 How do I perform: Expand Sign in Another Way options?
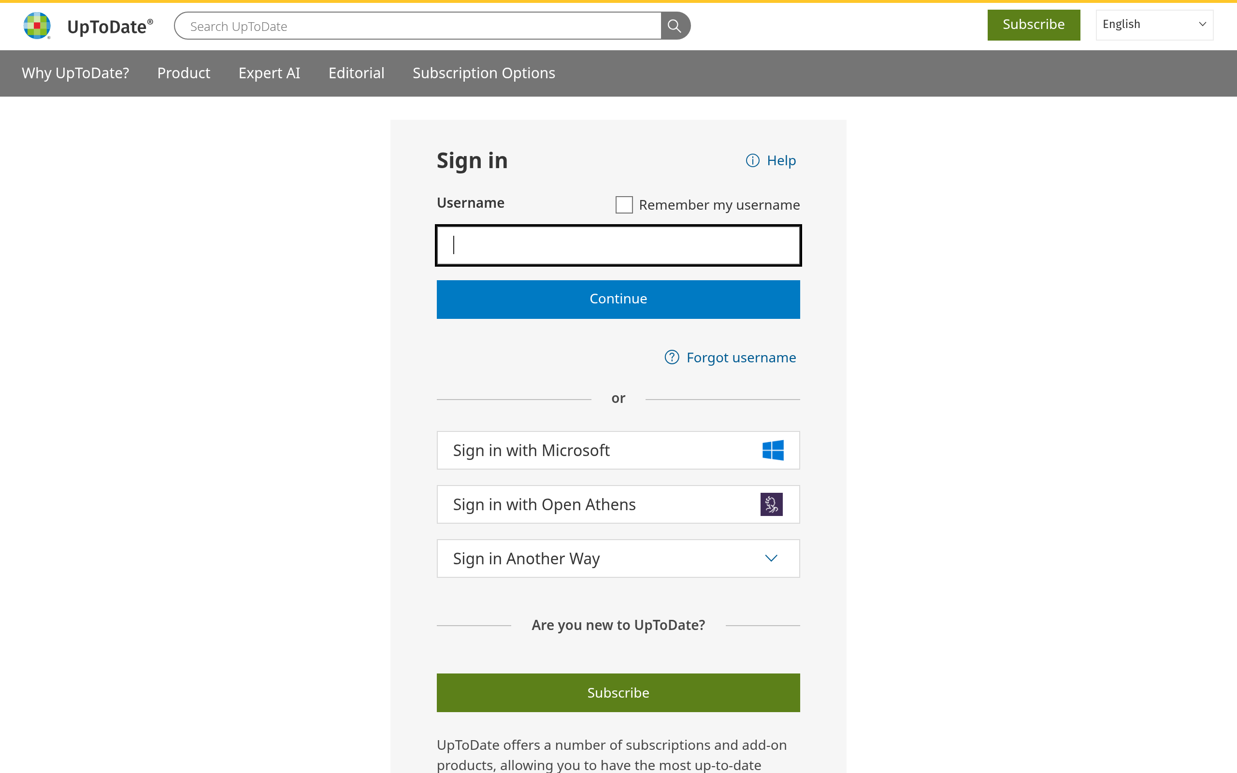click(x=618, y=558)
